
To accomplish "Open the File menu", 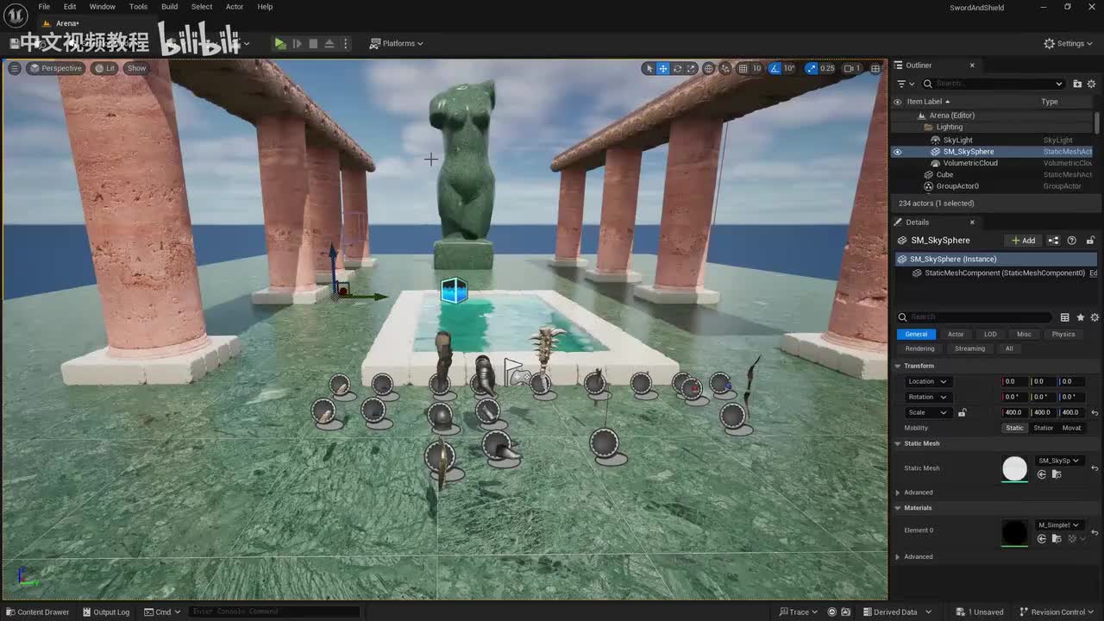I will tap(44, 7).
